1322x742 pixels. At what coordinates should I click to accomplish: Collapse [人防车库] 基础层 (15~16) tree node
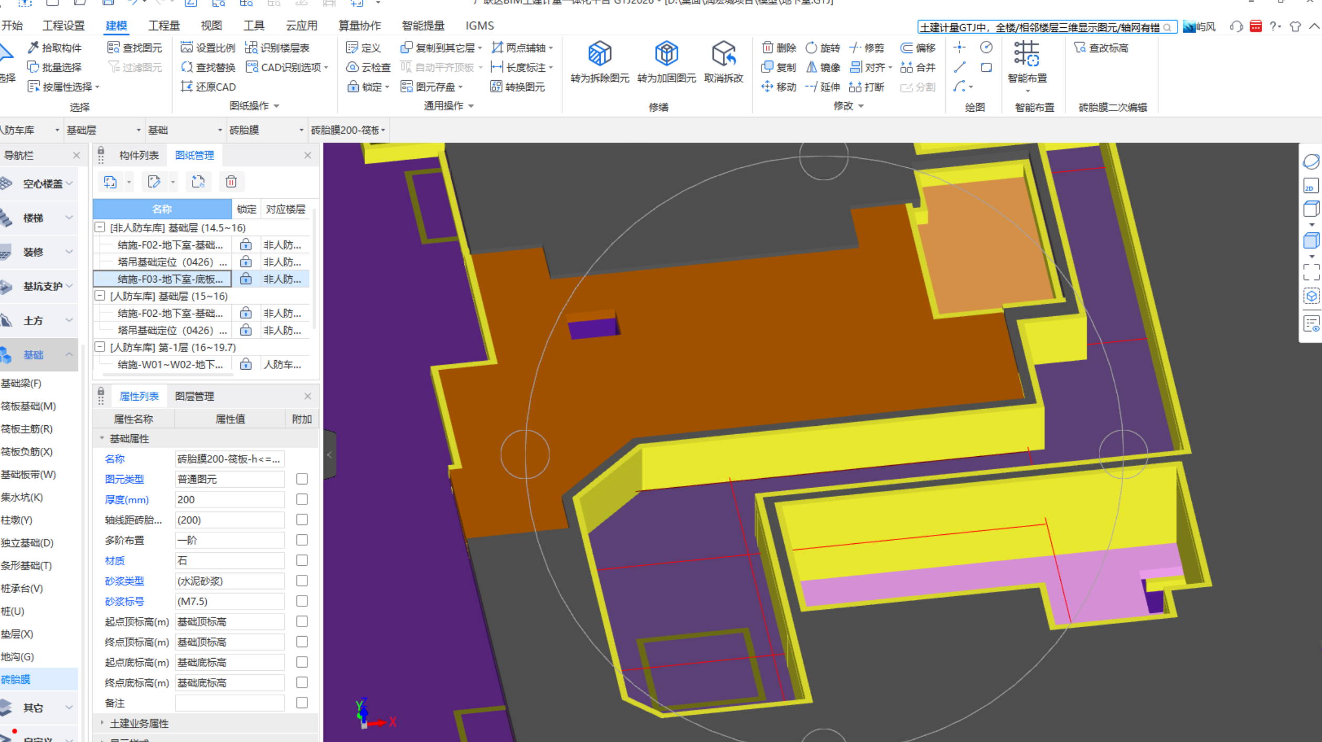(x=100, y=296)
